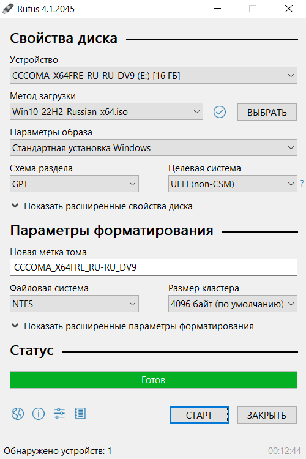This screenshot has width=306, height=459.
Task: Click the Rufus USB drive title icon
Action: click(7, 9)
